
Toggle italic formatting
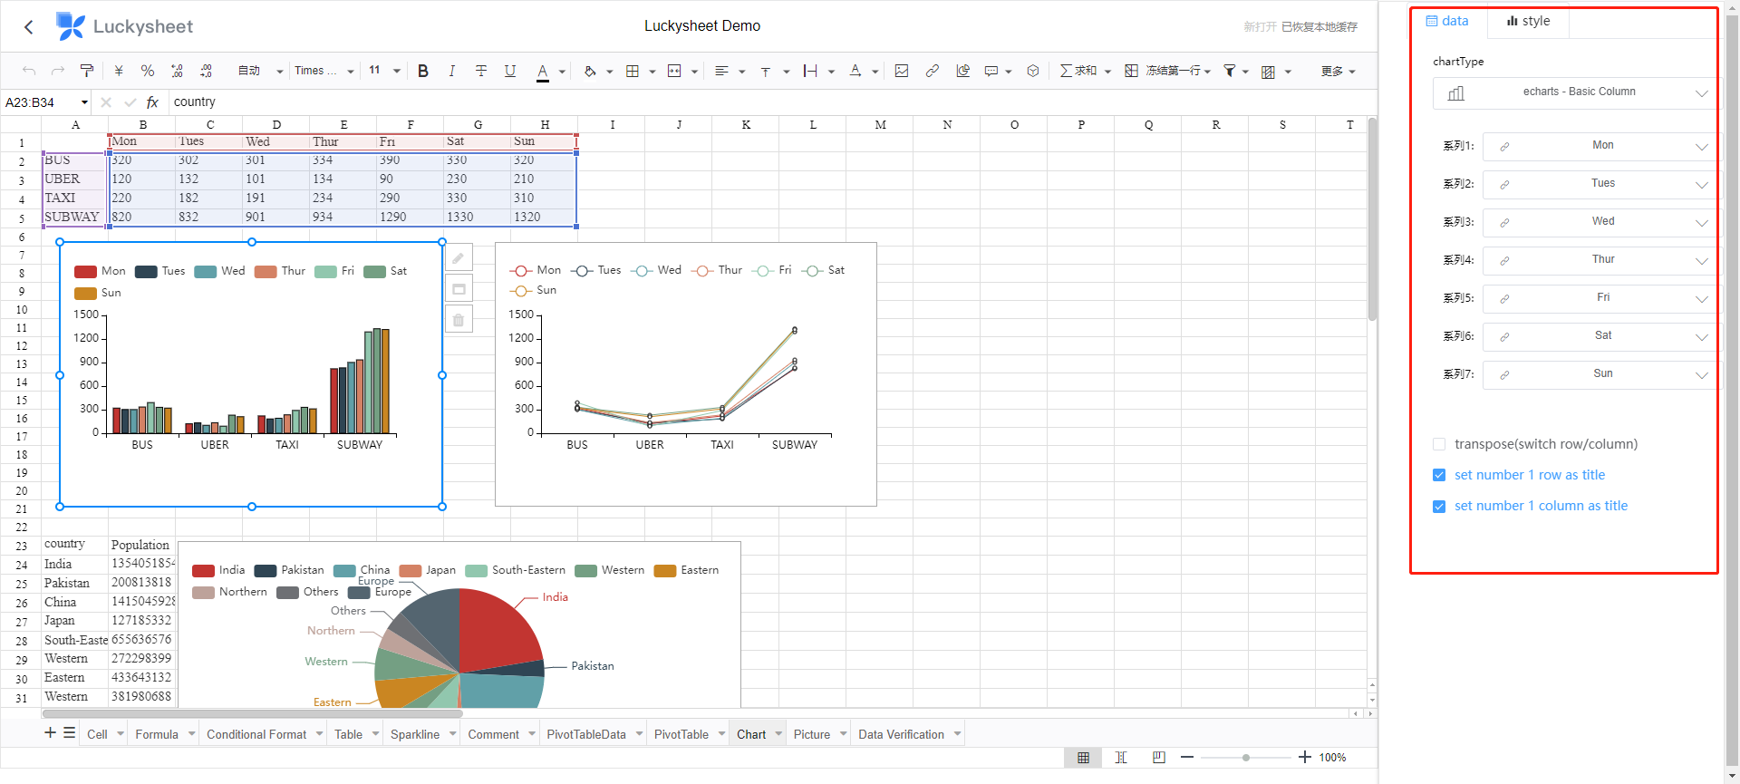coord(451,71)
